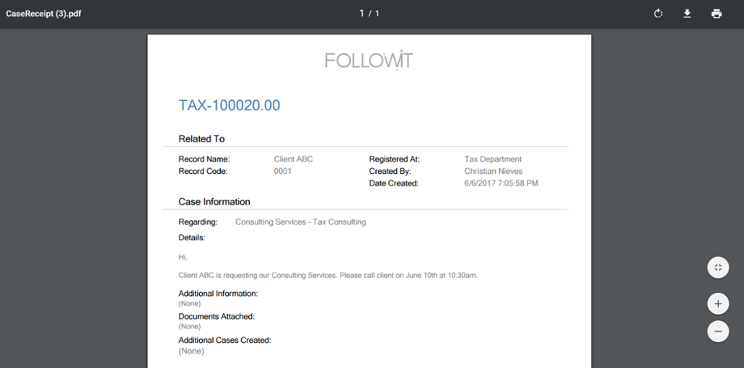
Task: Click the Related To section heading
Action: click(x=201, y=139)
